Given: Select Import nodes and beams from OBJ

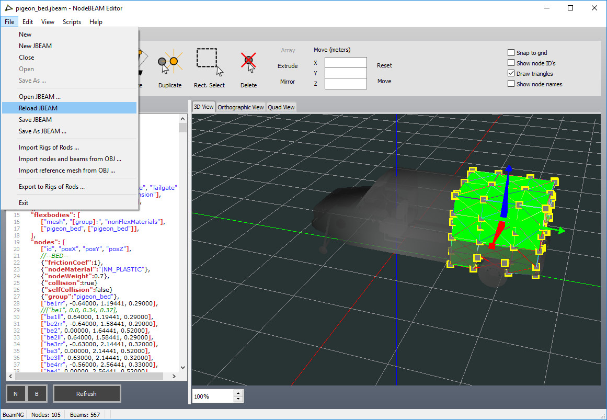Looking at the screenshot, I should 70,159.
